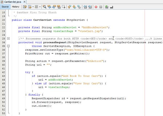This screenshot has width=163, height=116.
Task: Click the Back navigation icon
Action: click(x=30, y=7)
